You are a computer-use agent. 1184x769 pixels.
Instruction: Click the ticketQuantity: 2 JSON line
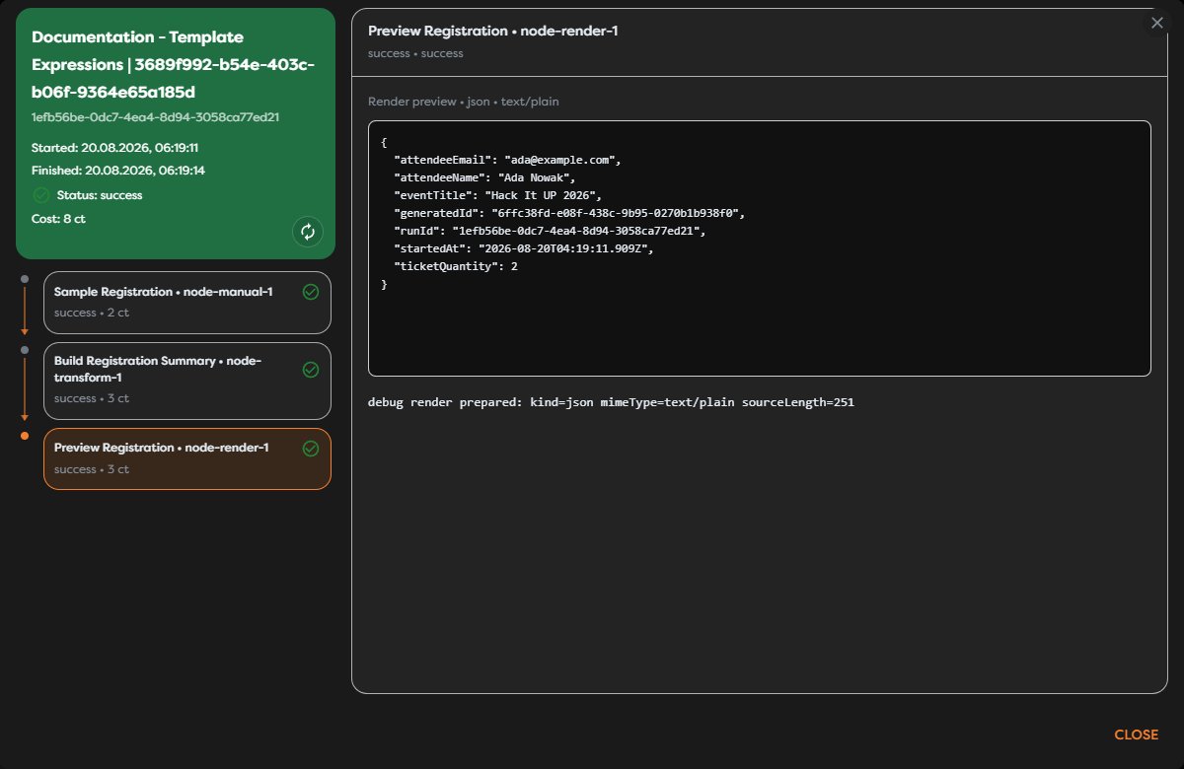[x=456, y=266]
